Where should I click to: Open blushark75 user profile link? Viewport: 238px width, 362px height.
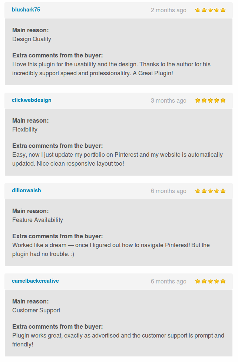tap(26, 10)
